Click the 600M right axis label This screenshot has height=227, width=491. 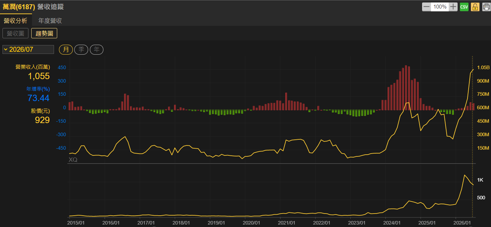tap(484, 108)
